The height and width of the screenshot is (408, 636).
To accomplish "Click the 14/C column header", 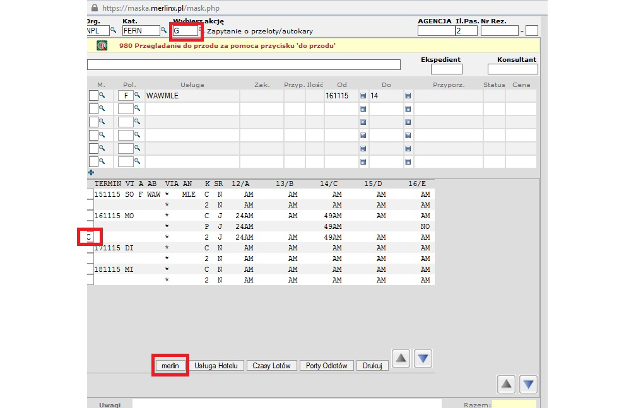I will [x=329, y=184].
